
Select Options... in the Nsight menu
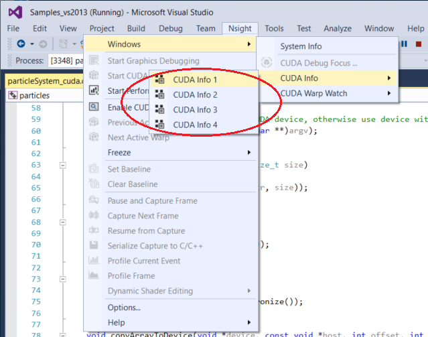click(171, 308)
